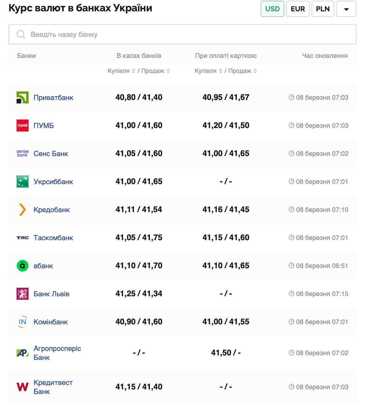Open the more currencies dropdown arrow
Image resolution: width=365 pixels, height=405 pixels.
[346, 9]
